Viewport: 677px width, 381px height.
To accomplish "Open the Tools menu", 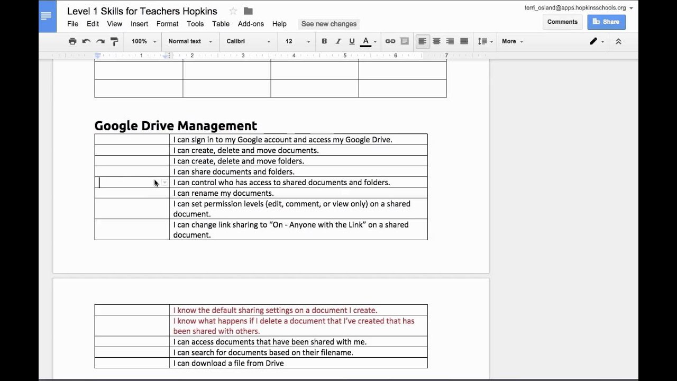I will click(x=195, y=24).
